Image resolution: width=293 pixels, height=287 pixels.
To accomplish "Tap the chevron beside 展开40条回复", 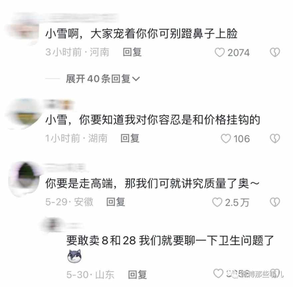I will 136,79.
